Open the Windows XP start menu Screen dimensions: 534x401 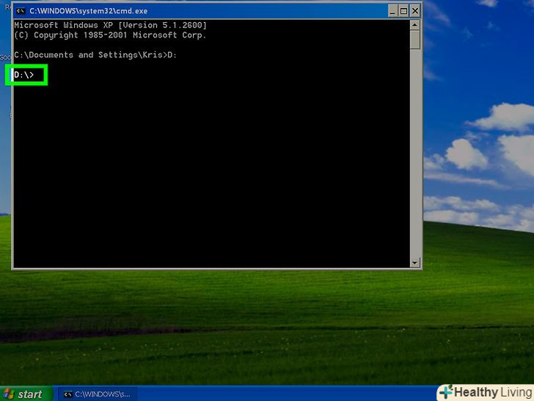26,394
